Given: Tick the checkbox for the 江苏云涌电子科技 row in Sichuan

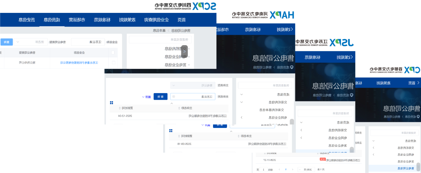Looking at the screenshot, I should pos(113,62).
